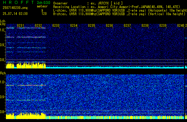
Task: Click the L-ch antenna description line
Action: point(120,10)
